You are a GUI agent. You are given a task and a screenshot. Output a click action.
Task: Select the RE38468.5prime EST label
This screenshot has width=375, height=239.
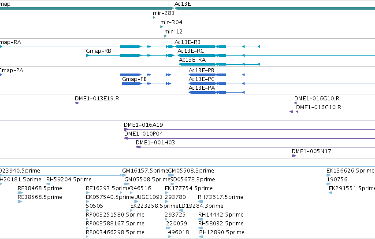coord(40,188)
